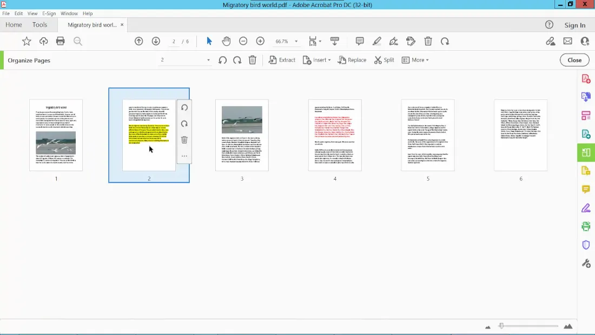Click the Extract pages button
Image resolution: width=595 pixels, height=335 pixels.
point(282,60)
